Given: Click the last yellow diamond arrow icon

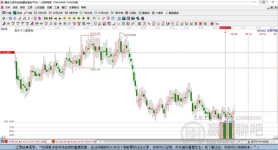Looking at the screenshot, I should coord(88,18).
